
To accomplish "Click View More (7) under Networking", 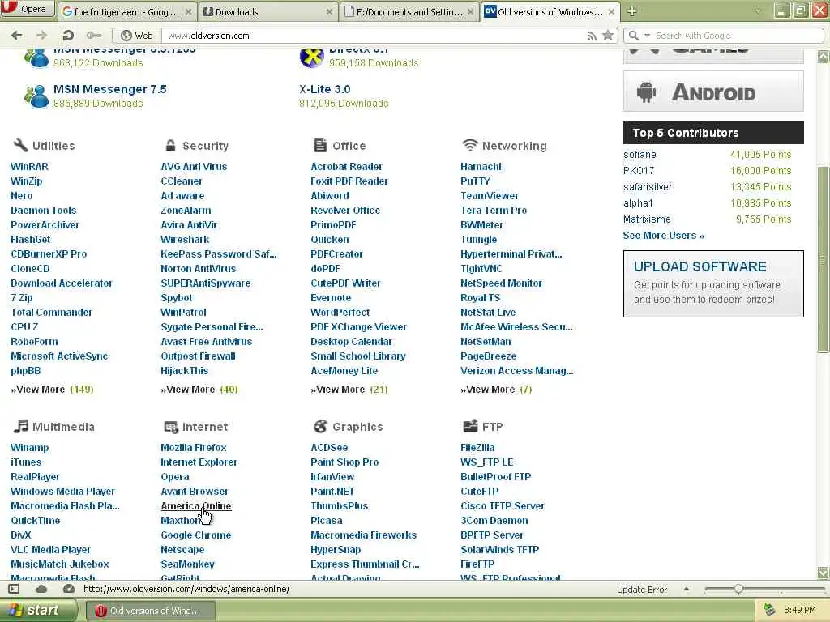I will (496, 390).
